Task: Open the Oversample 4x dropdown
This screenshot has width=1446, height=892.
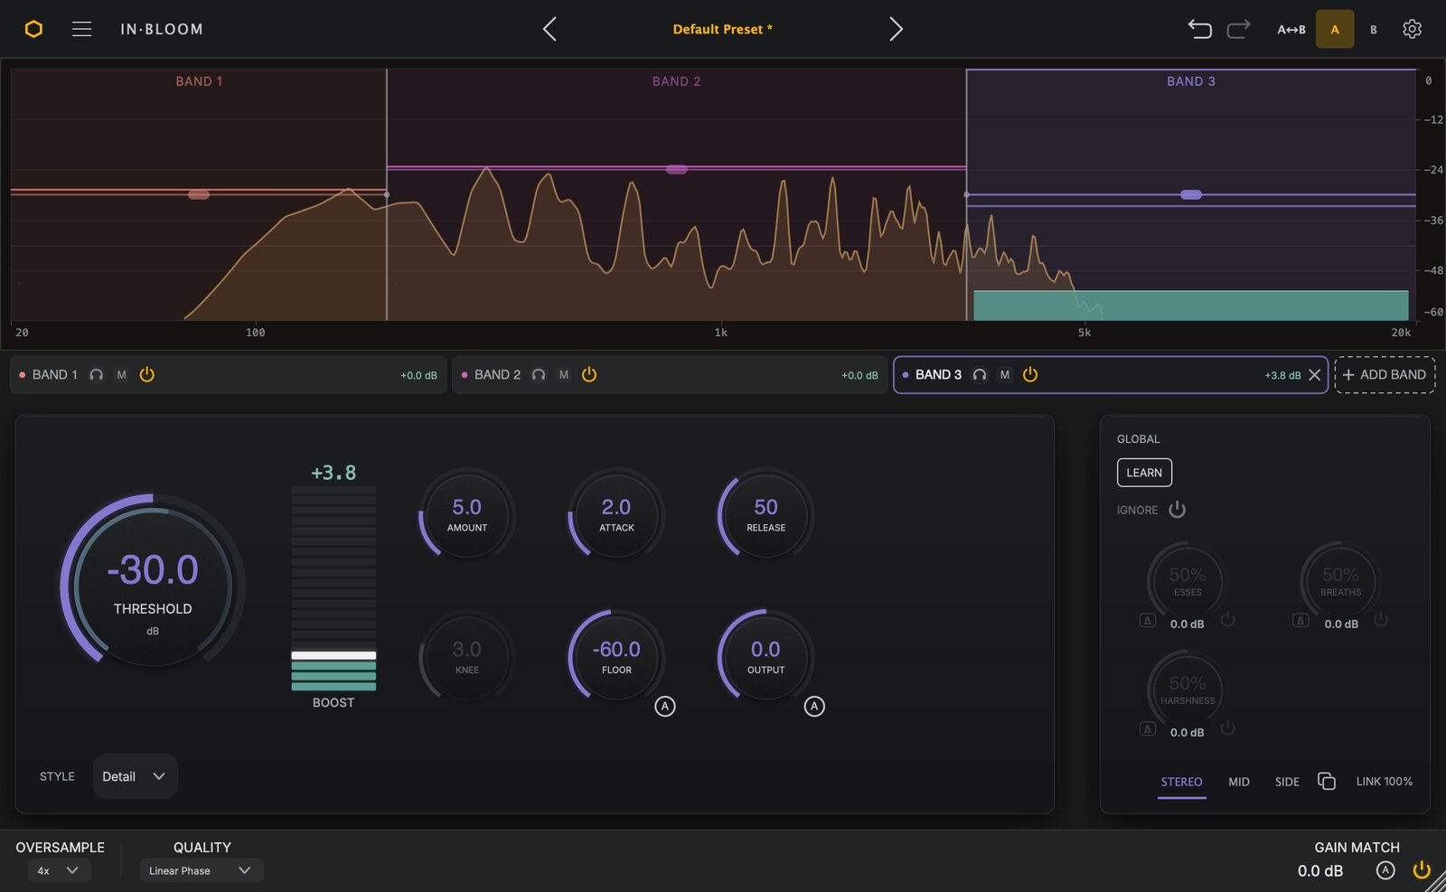Action: click(58, 870)
